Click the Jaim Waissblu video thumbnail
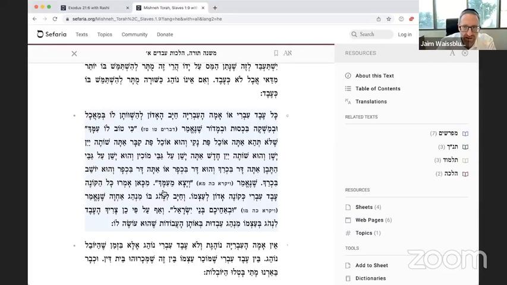 click(462, 25)
